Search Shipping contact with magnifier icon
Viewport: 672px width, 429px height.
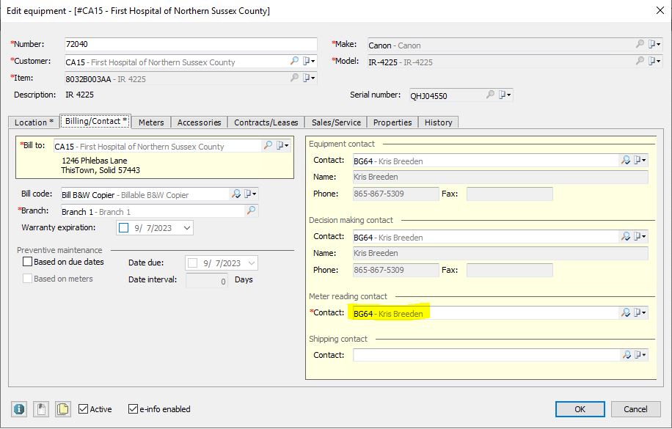coord(626,355)
